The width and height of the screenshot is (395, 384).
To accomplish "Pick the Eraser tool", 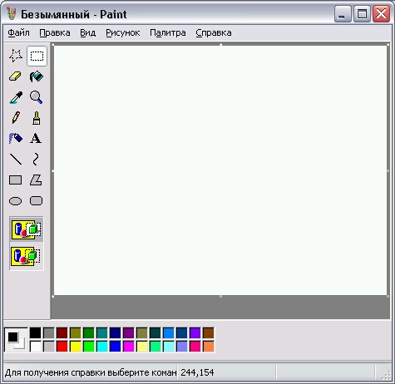I will (16, 76).
